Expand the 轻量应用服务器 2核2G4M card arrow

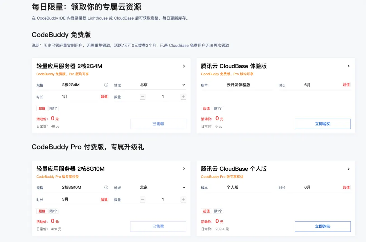pos(184,66)
